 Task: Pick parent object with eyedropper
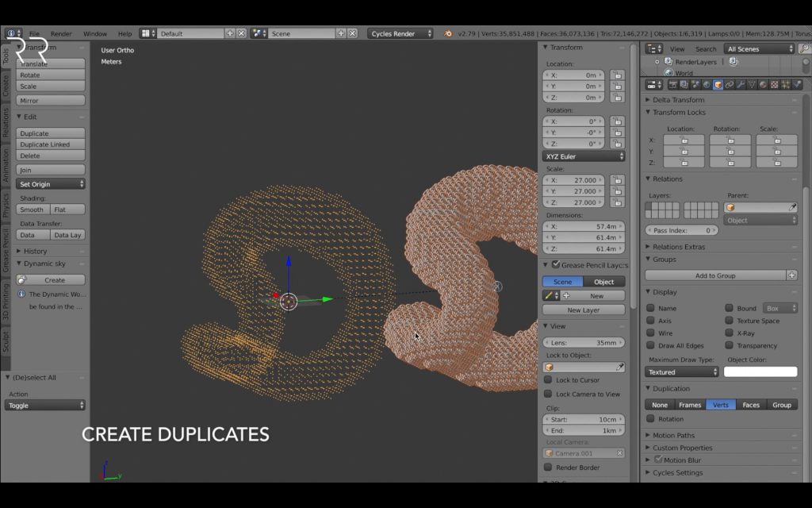pos(792,207)
